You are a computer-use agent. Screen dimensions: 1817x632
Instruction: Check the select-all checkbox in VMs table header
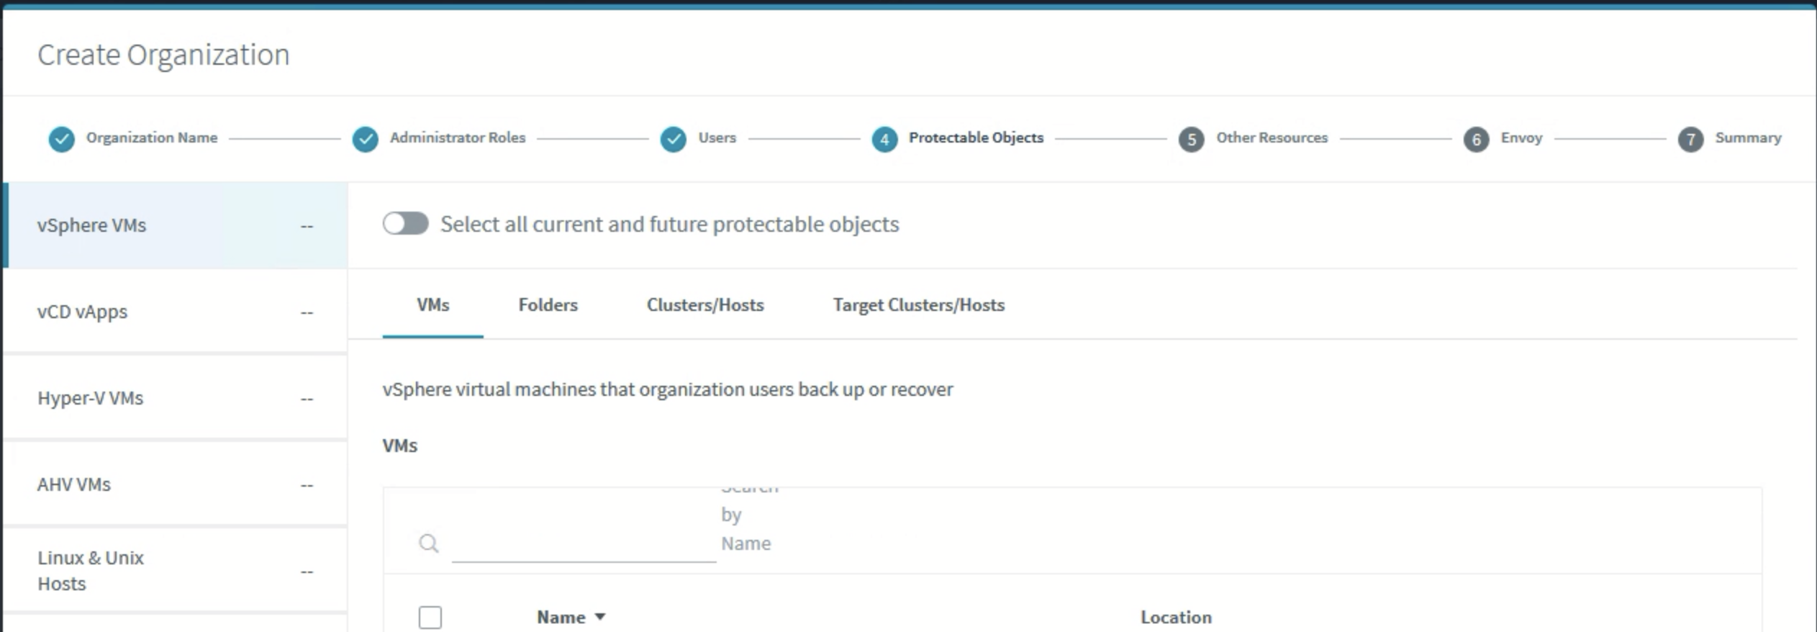(430, 618)
